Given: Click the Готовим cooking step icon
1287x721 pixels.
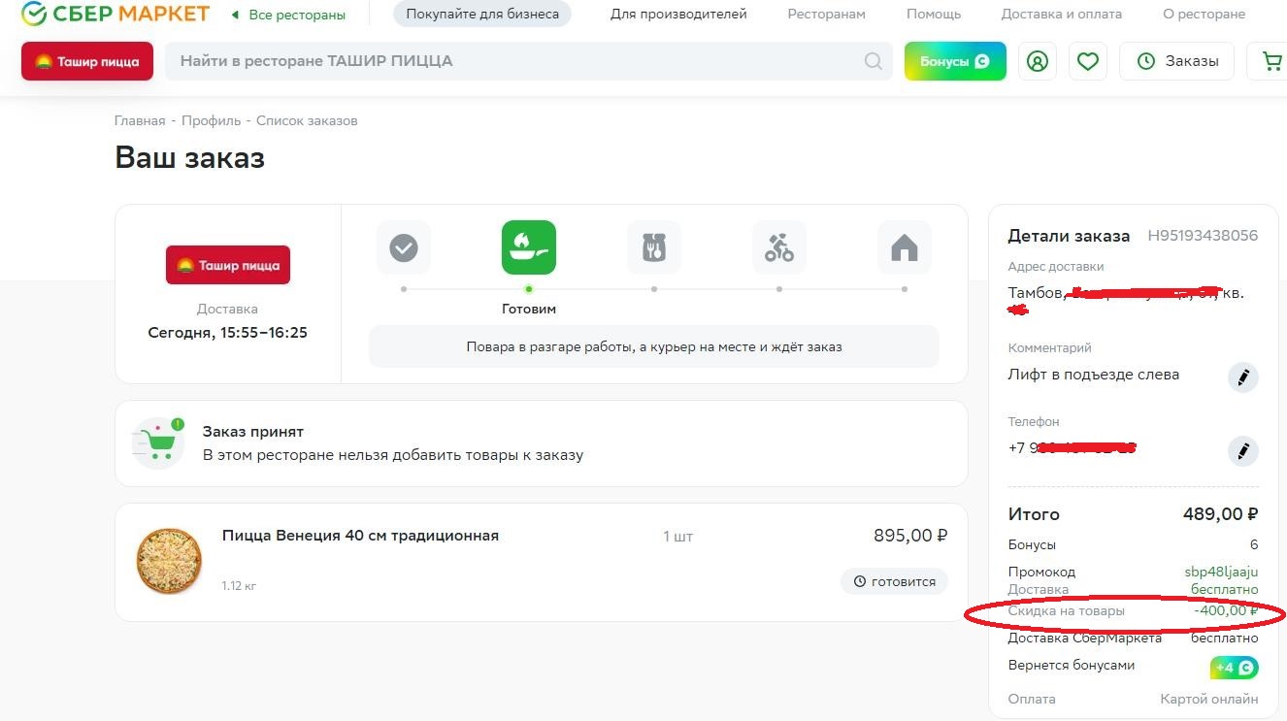Looking at the screenshot, I should pos(529,248).
